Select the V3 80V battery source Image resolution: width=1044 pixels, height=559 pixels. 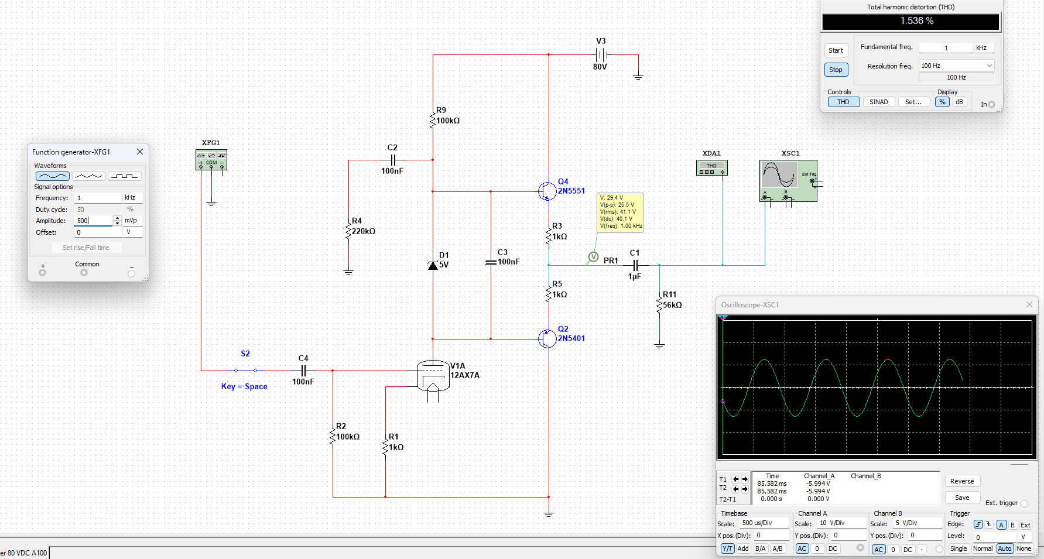pyautogui.click(x=601, y=55)
